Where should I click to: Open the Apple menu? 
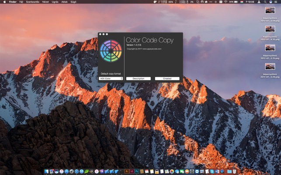(4, 2)
